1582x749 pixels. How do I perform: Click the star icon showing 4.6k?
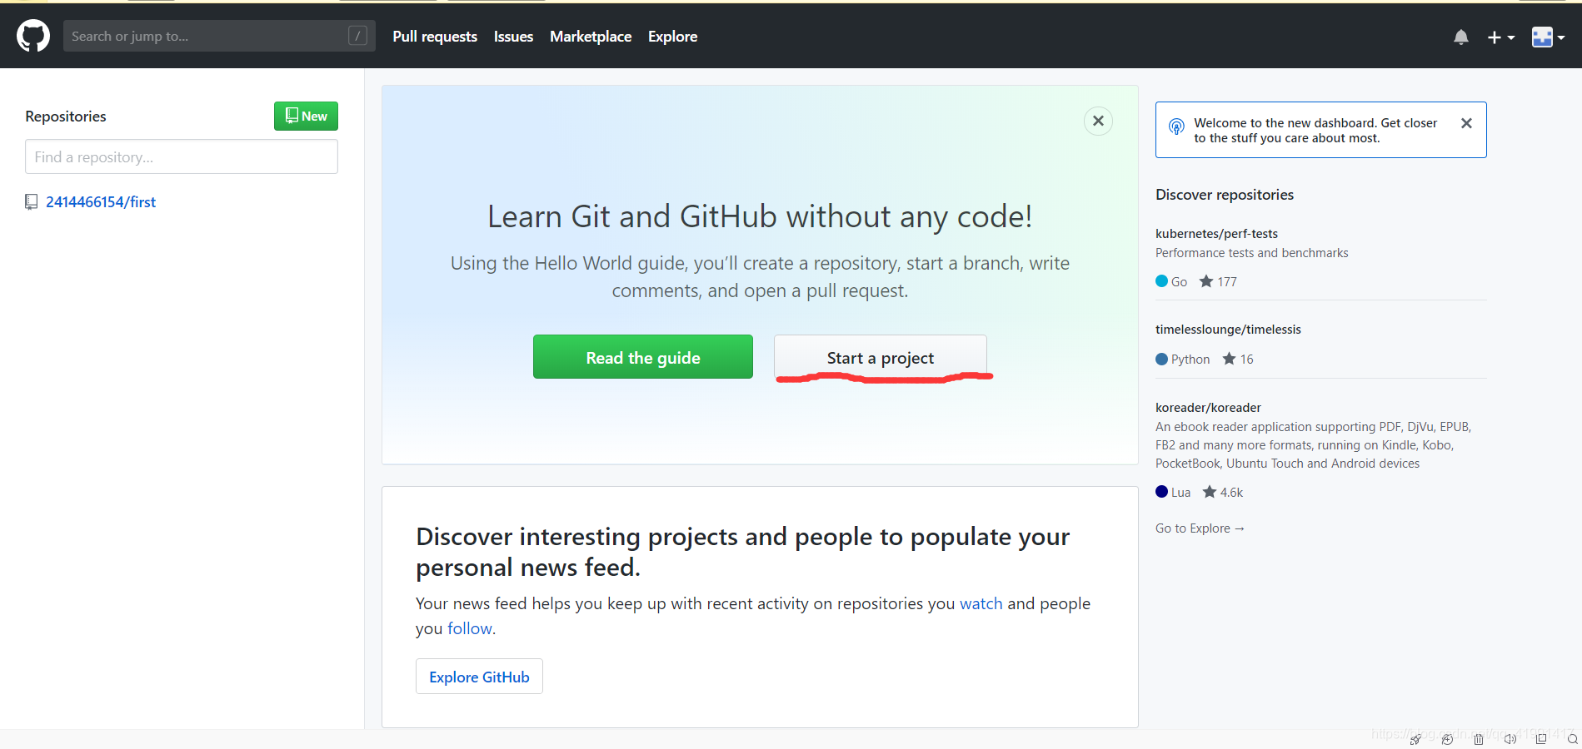1210,492
